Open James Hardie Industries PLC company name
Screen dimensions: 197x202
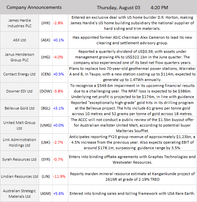point(19,23)
